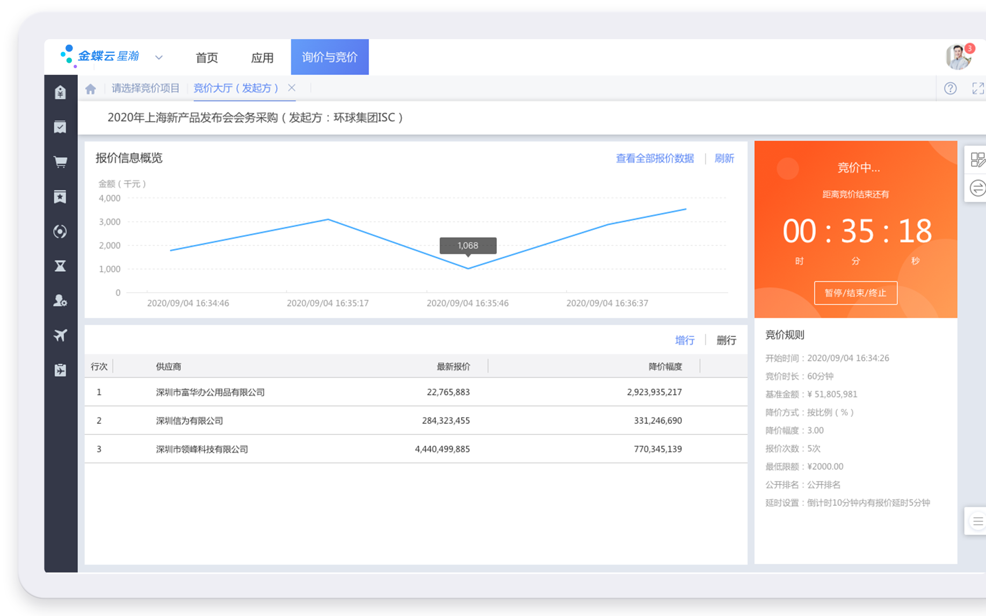Expand the 金蝶云星瀚 dropdown chevron

pyautogui.click(x=158, y=57)
